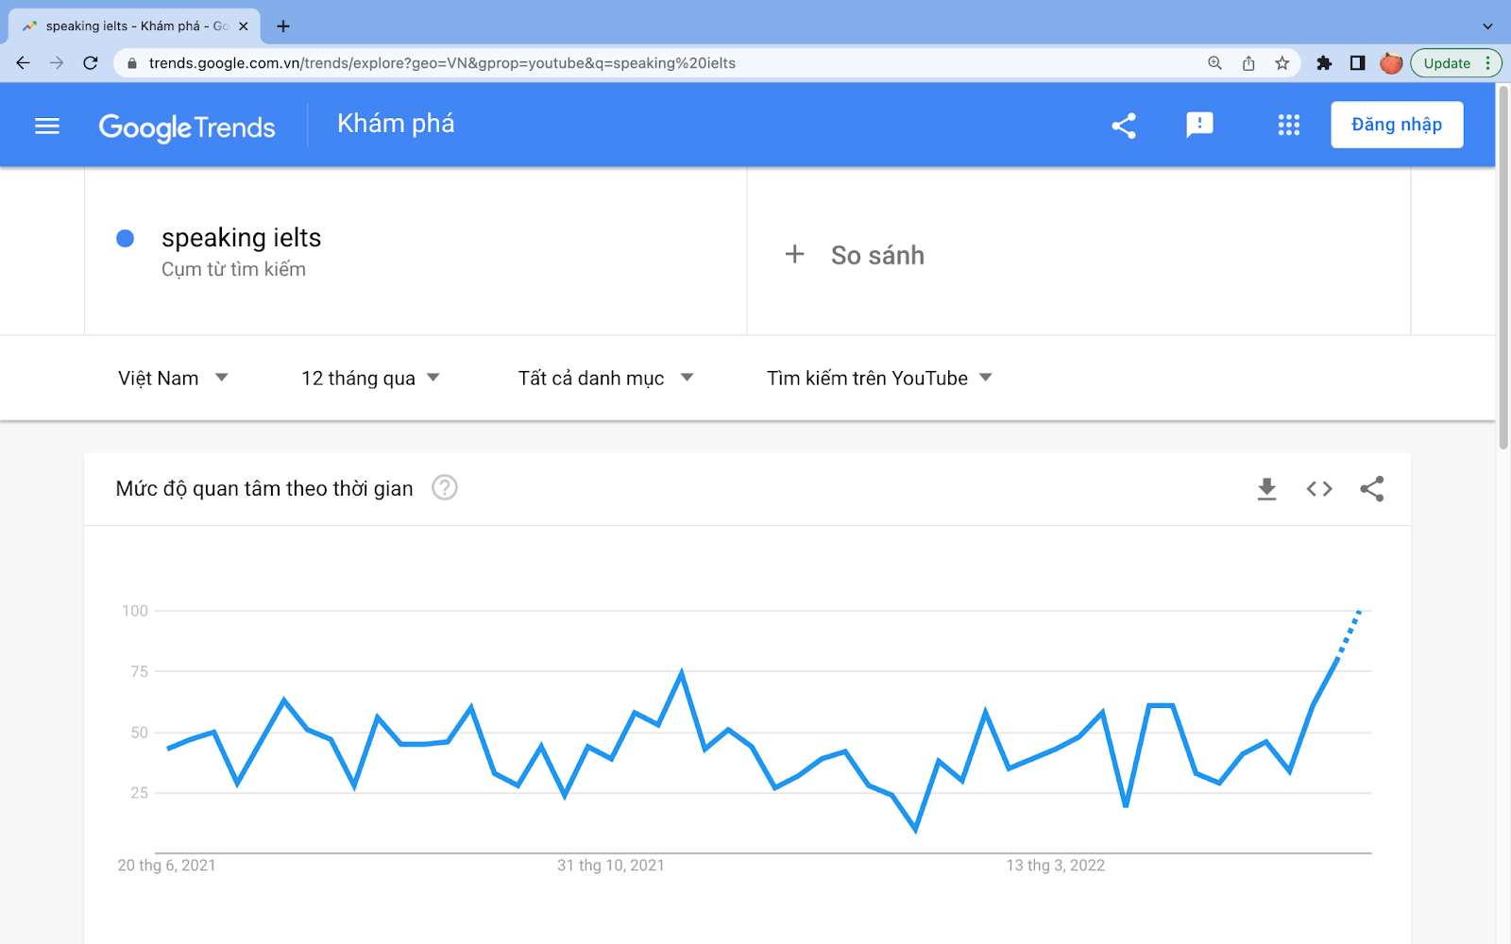Open embed code for the chart
Screen dimensions: 1511x944
click(x=1319, y=489)
